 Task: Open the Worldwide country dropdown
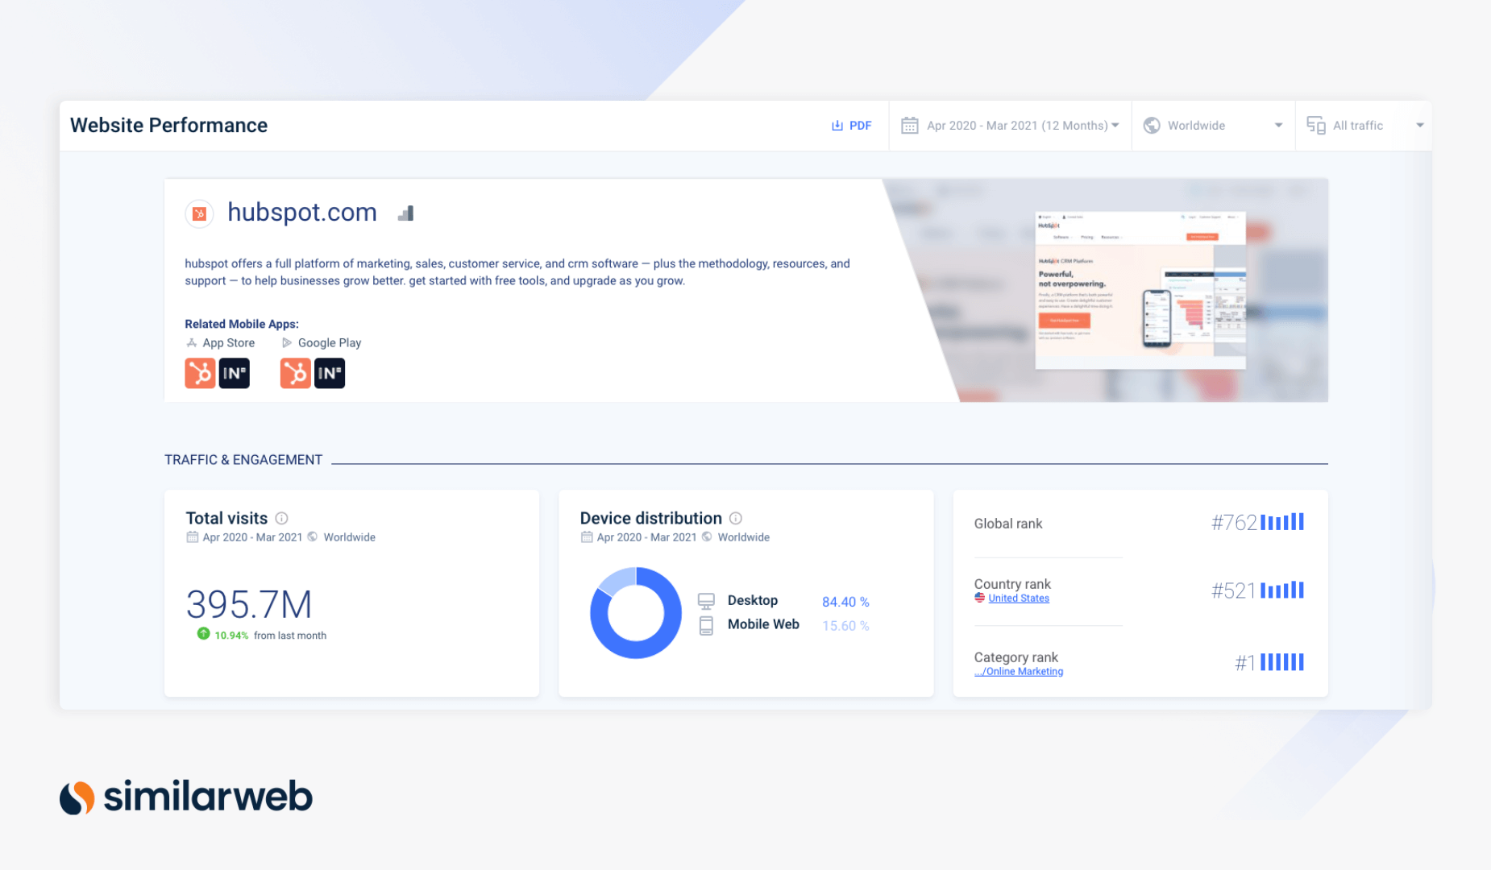pos(1213,126)
